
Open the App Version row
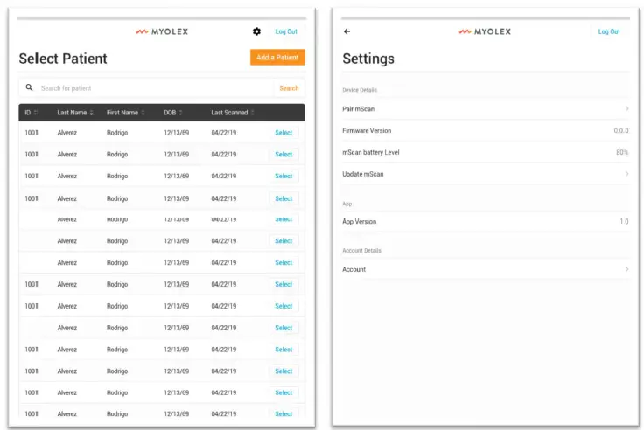pyautogui.click(x=486, y=222)
